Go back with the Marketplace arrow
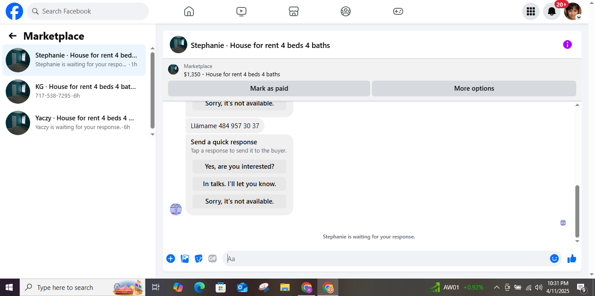 pos(13,36)
